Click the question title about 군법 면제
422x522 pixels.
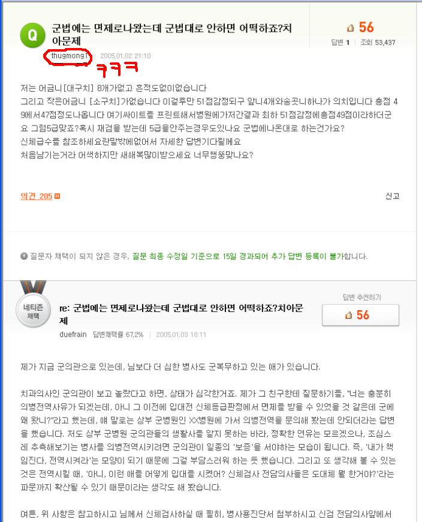(x=171, y=35)
